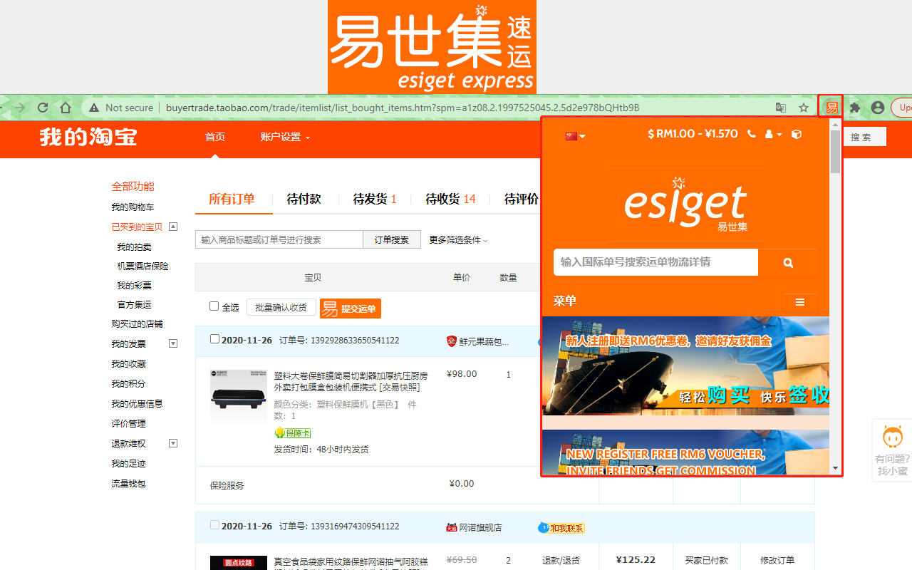Switch to 待付款 tab
Image resolution: width=912 pixels, height=570 pixels.
click(304, 199)
